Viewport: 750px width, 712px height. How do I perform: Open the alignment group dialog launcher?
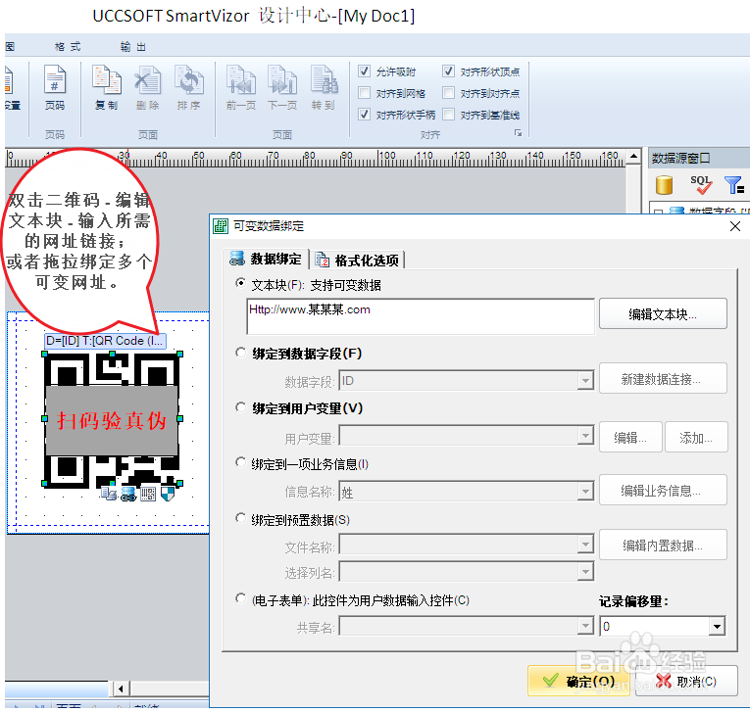(x=518, y=133)
